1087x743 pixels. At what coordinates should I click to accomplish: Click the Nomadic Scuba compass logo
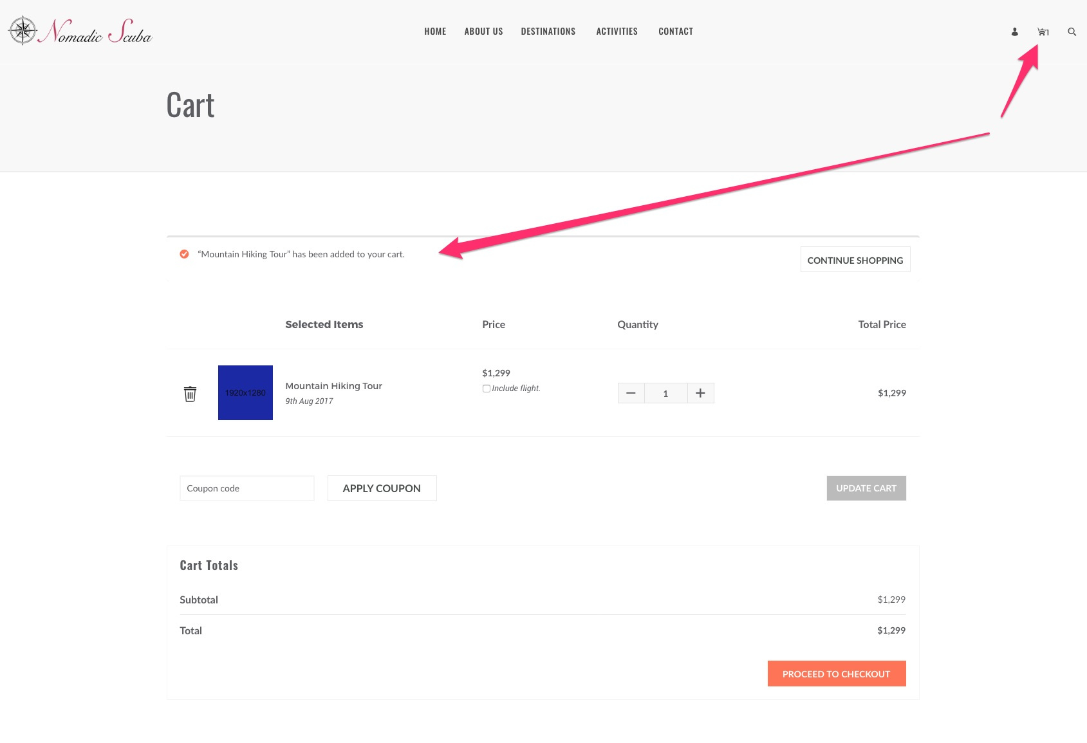point(23,30)
